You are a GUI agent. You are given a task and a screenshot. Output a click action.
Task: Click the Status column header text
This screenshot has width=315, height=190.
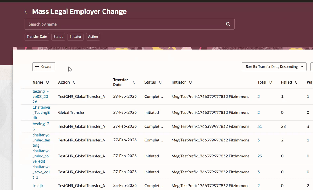pyautogui.click(x=150, y=82)
